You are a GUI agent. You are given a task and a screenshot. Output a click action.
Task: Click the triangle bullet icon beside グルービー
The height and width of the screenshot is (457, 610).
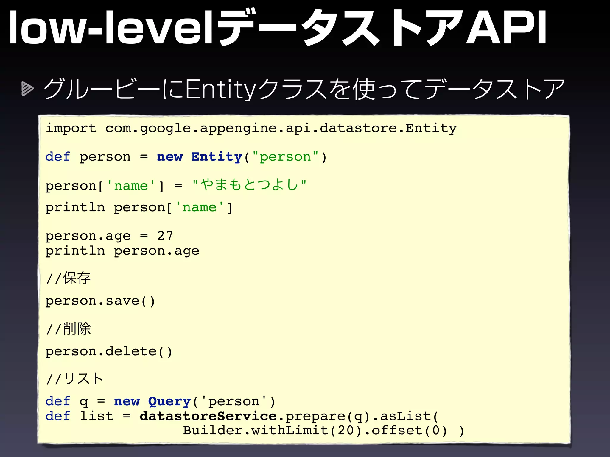pyautogui.click(x=28, y=89)
